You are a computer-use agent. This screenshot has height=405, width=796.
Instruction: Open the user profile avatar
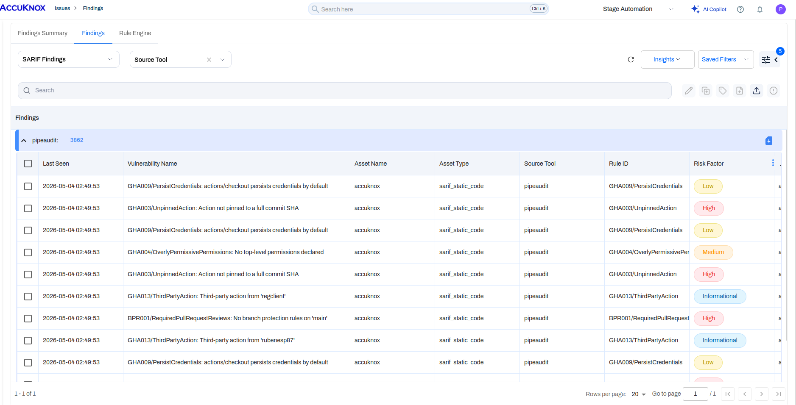click(x=780, y=9)
